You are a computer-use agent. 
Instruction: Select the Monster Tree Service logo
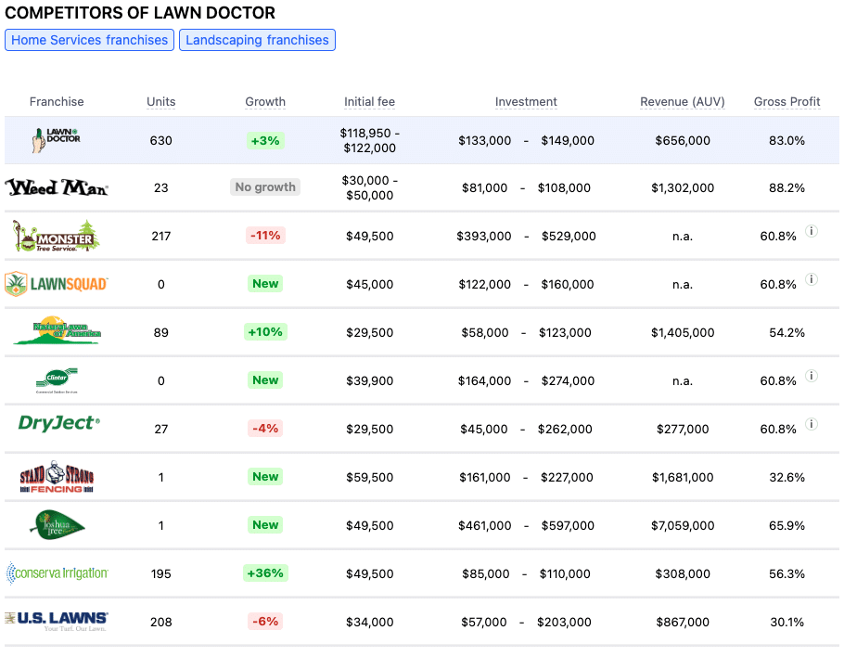[x=57, y=236]
